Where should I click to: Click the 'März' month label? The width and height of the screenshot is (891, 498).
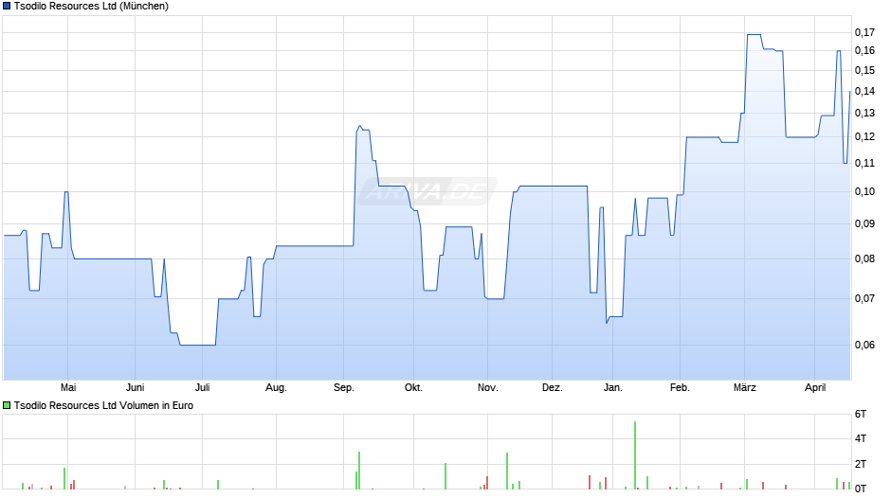(744, 387)
